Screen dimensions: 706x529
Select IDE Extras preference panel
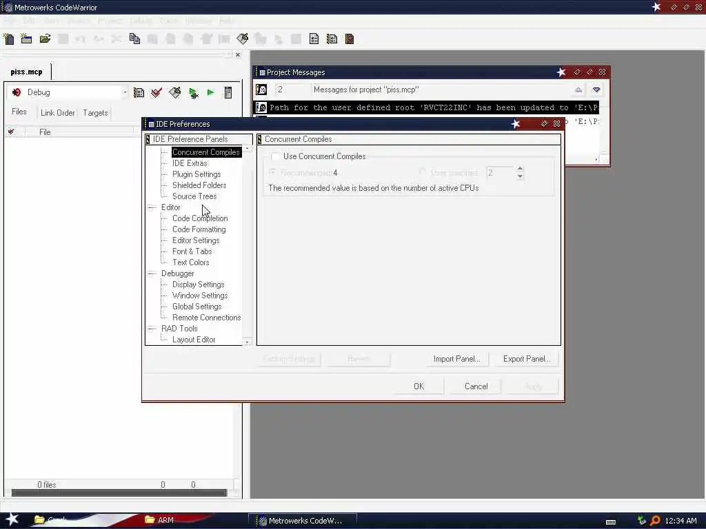coord(190,163)
